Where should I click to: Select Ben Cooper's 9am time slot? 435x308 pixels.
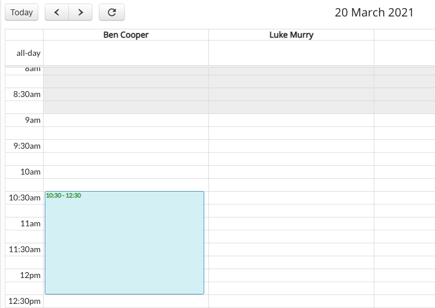[126, 120]
